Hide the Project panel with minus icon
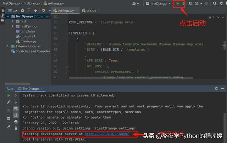Viewport: 227px width, 143px height. click(x=50, y=10)
